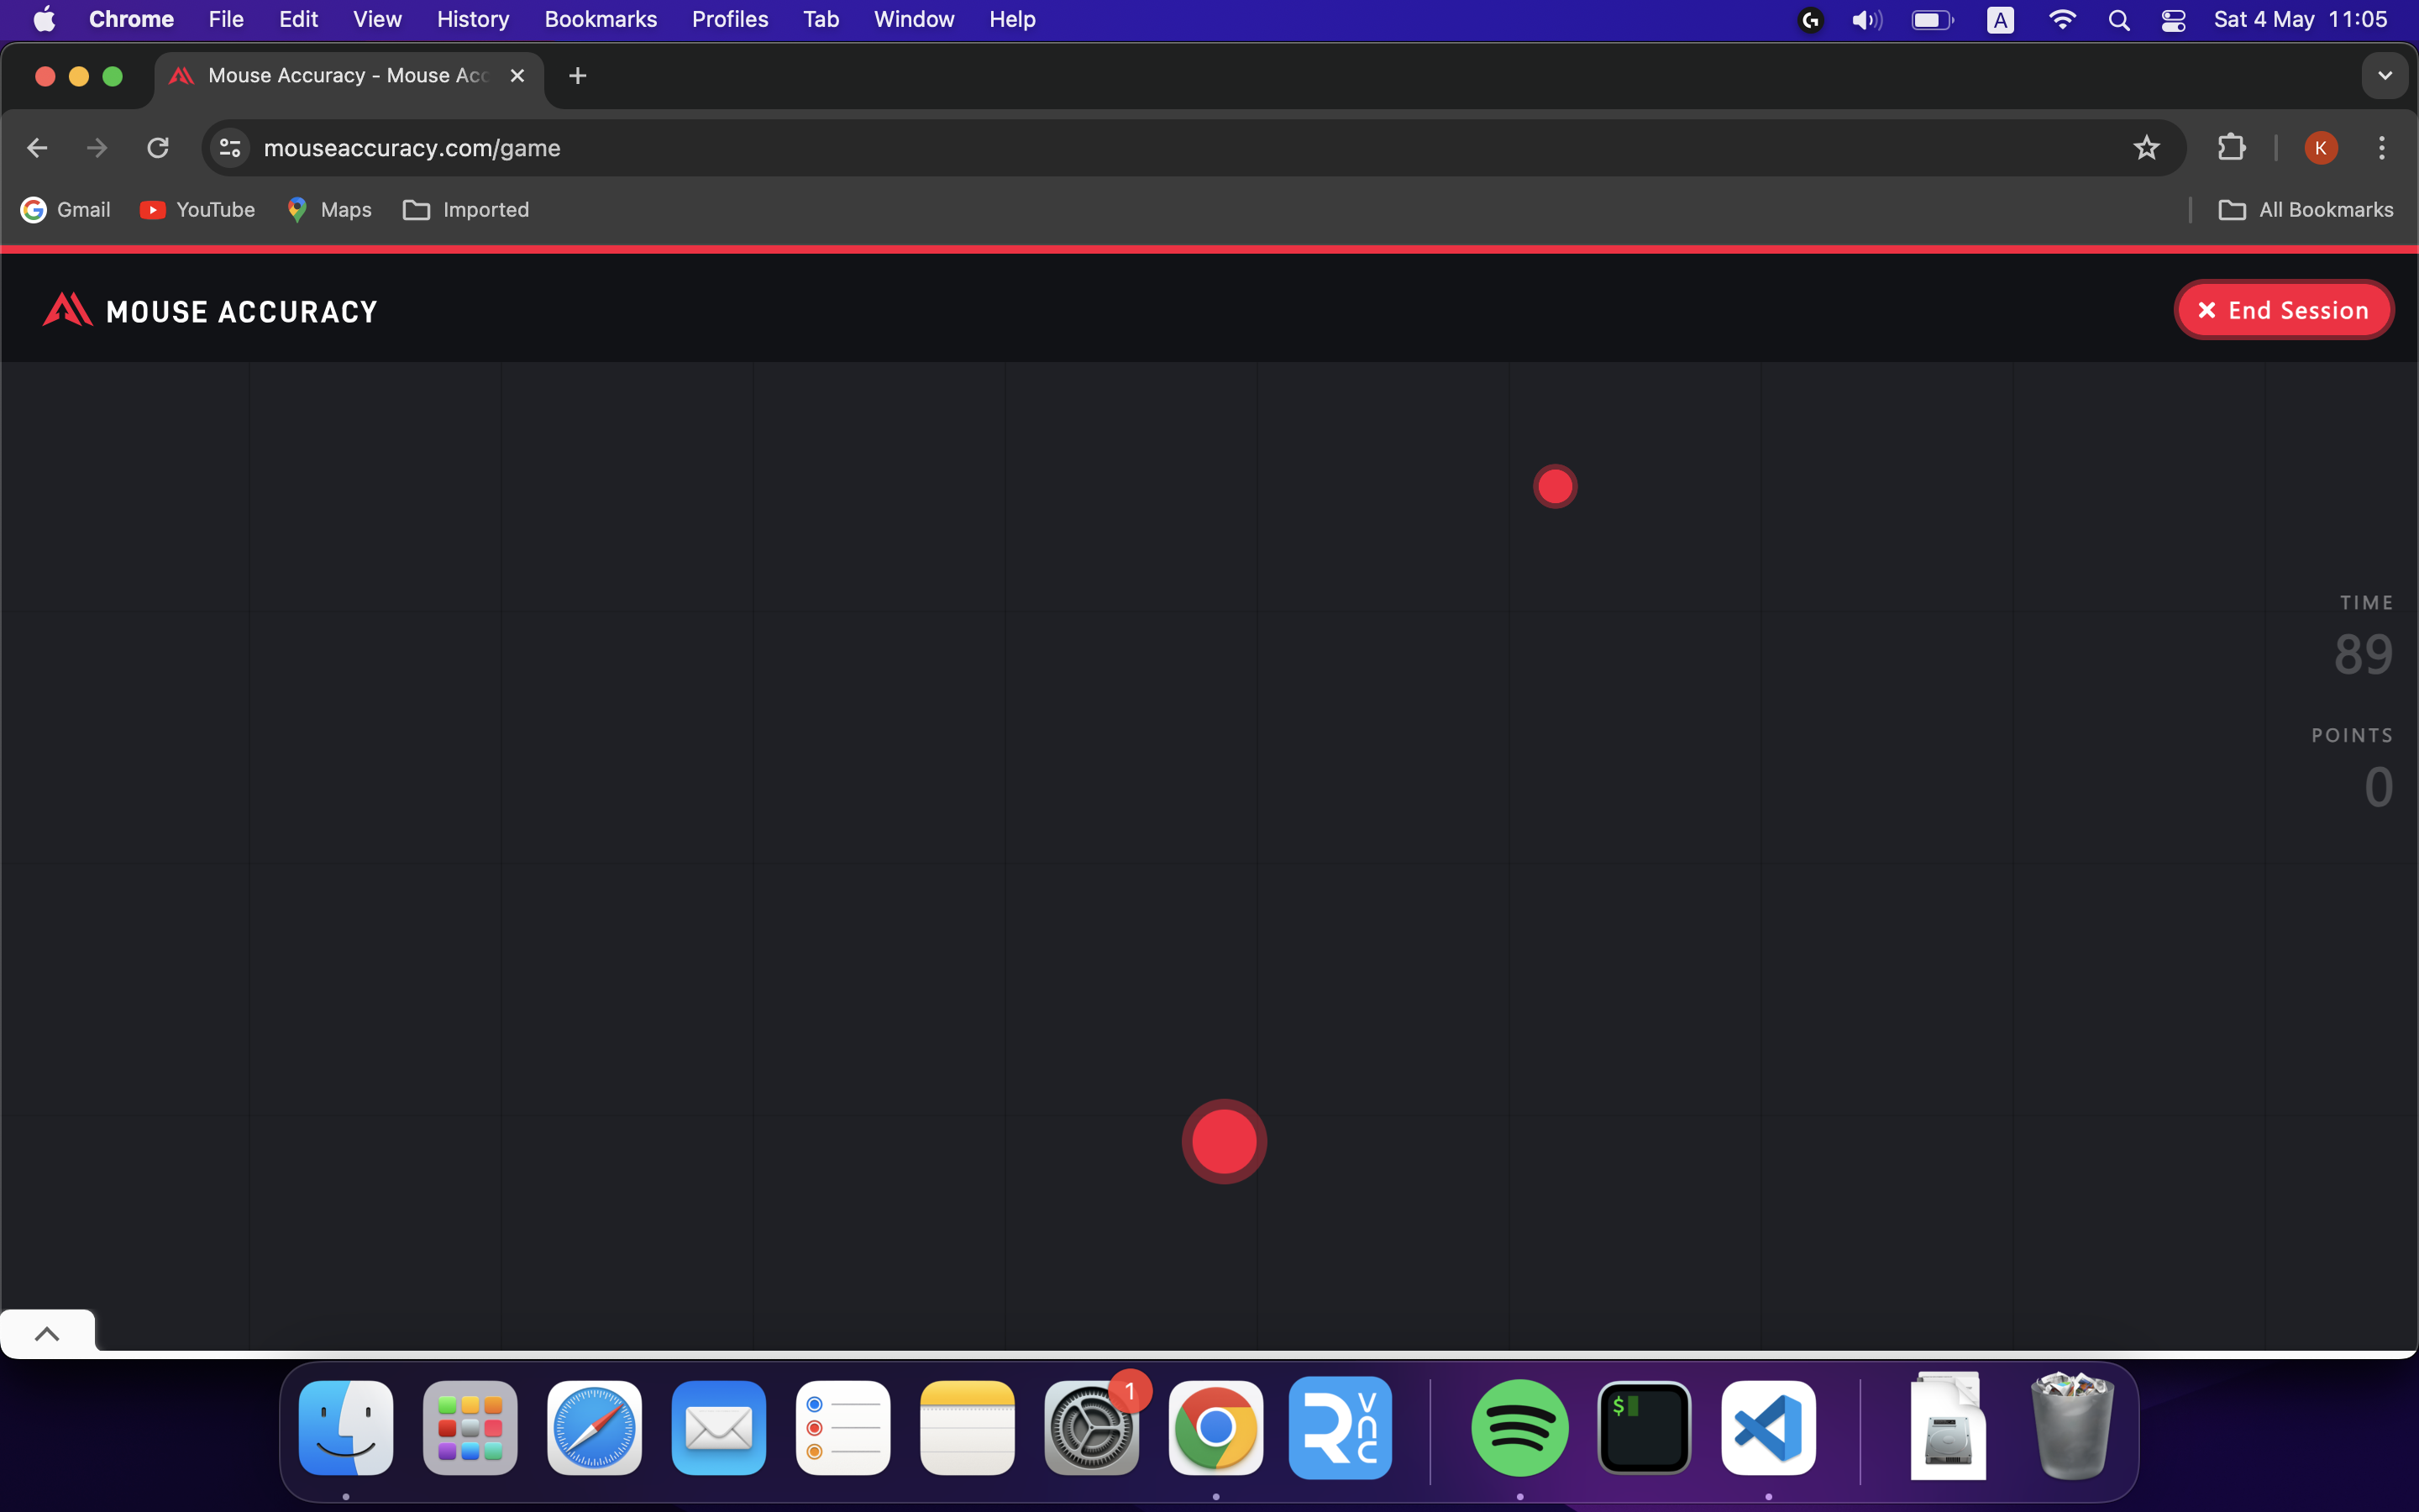
Task: Open Gmail from the bookmarks bar
Action: click(64, 209)
